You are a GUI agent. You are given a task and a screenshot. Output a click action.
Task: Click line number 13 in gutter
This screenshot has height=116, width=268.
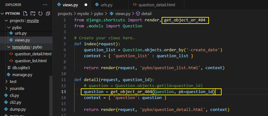tap(63, 92)
